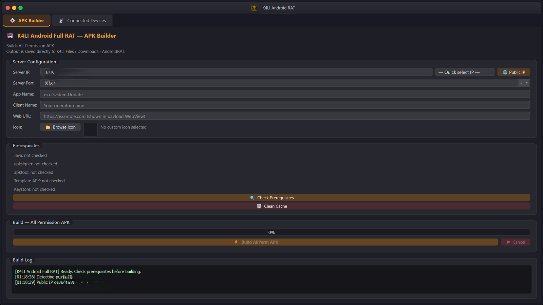The height and width of the screenshot is (305, 543).
Task: Focus the App Name text field
Action: pos(285,94)
